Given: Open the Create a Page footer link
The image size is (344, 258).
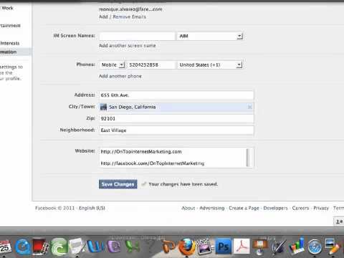Looking at the screenshot, I should click(x=244, y=208).
